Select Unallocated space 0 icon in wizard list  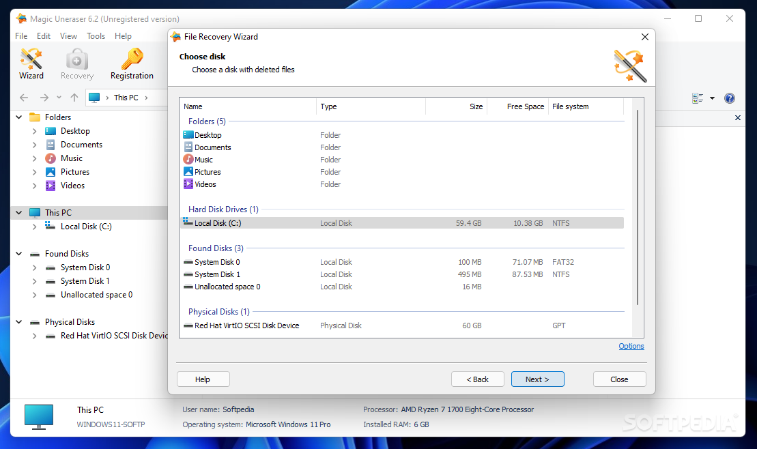point(188,287)
